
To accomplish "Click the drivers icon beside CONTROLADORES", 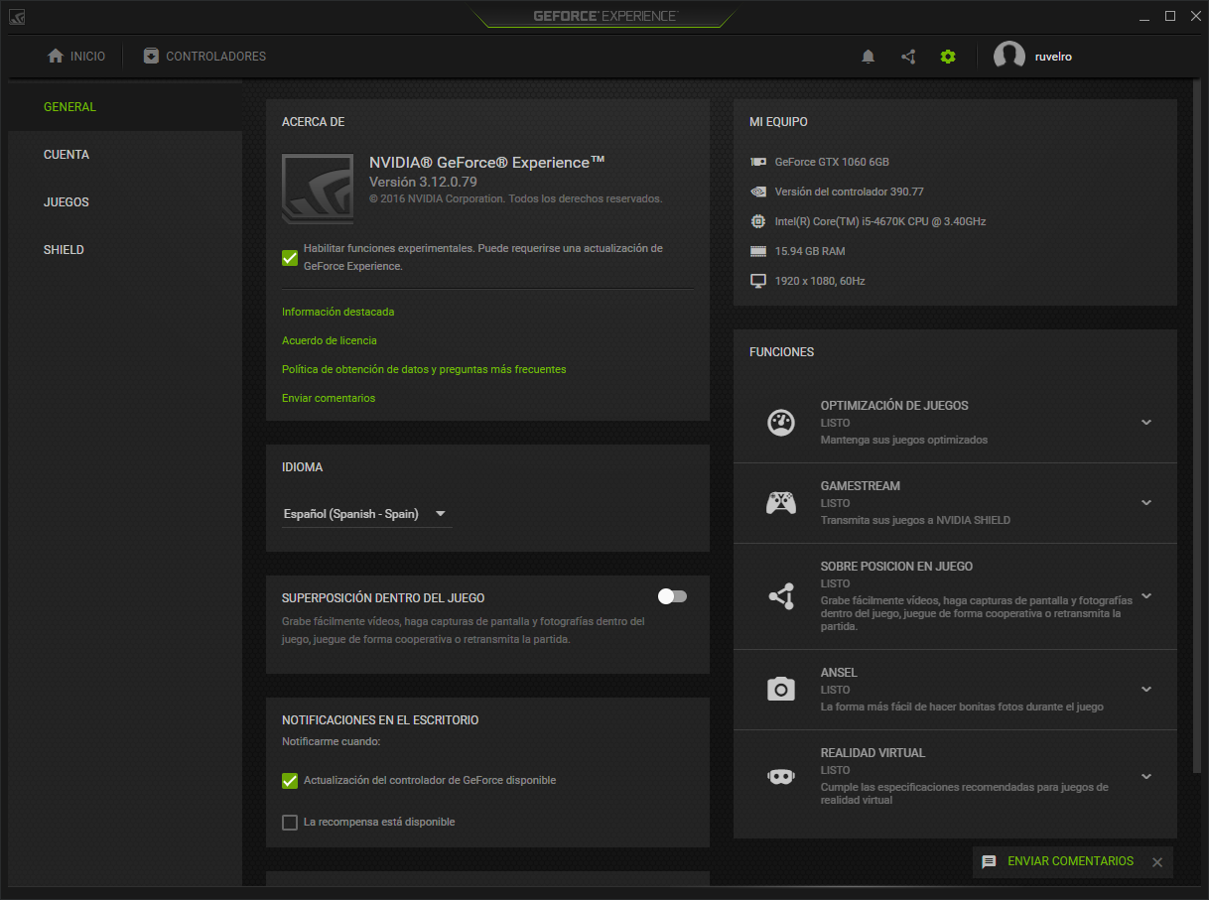I will point(151,57).
